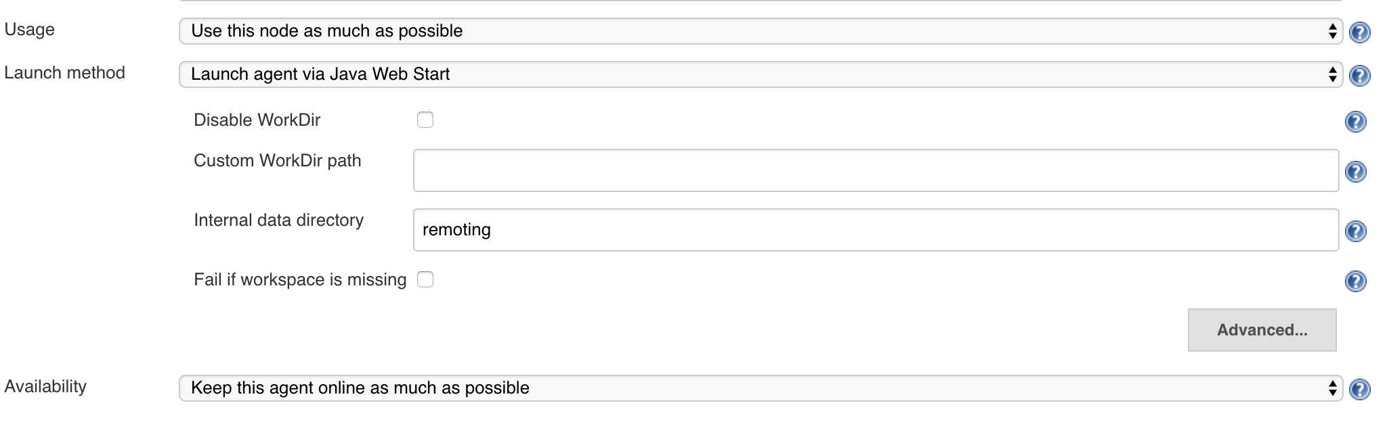Enable the Disable WorkDir checkbox
The height and width of the screenshot is (426, 1387).
coord(426,119)
